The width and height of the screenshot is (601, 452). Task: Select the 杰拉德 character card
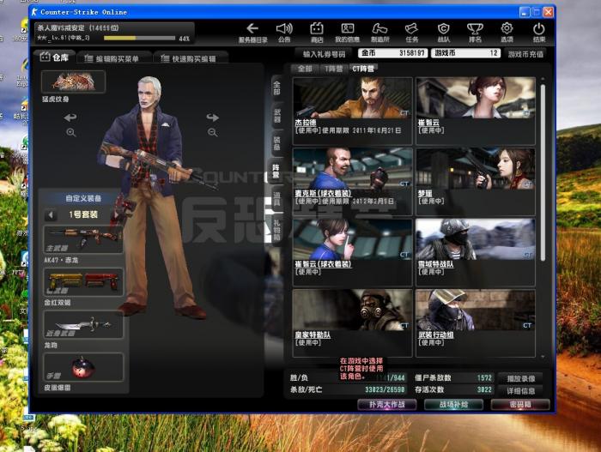click(352, 111)
